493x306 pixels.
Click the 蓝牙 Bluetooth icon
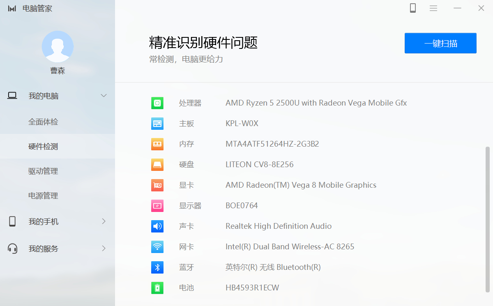[157, 267]
